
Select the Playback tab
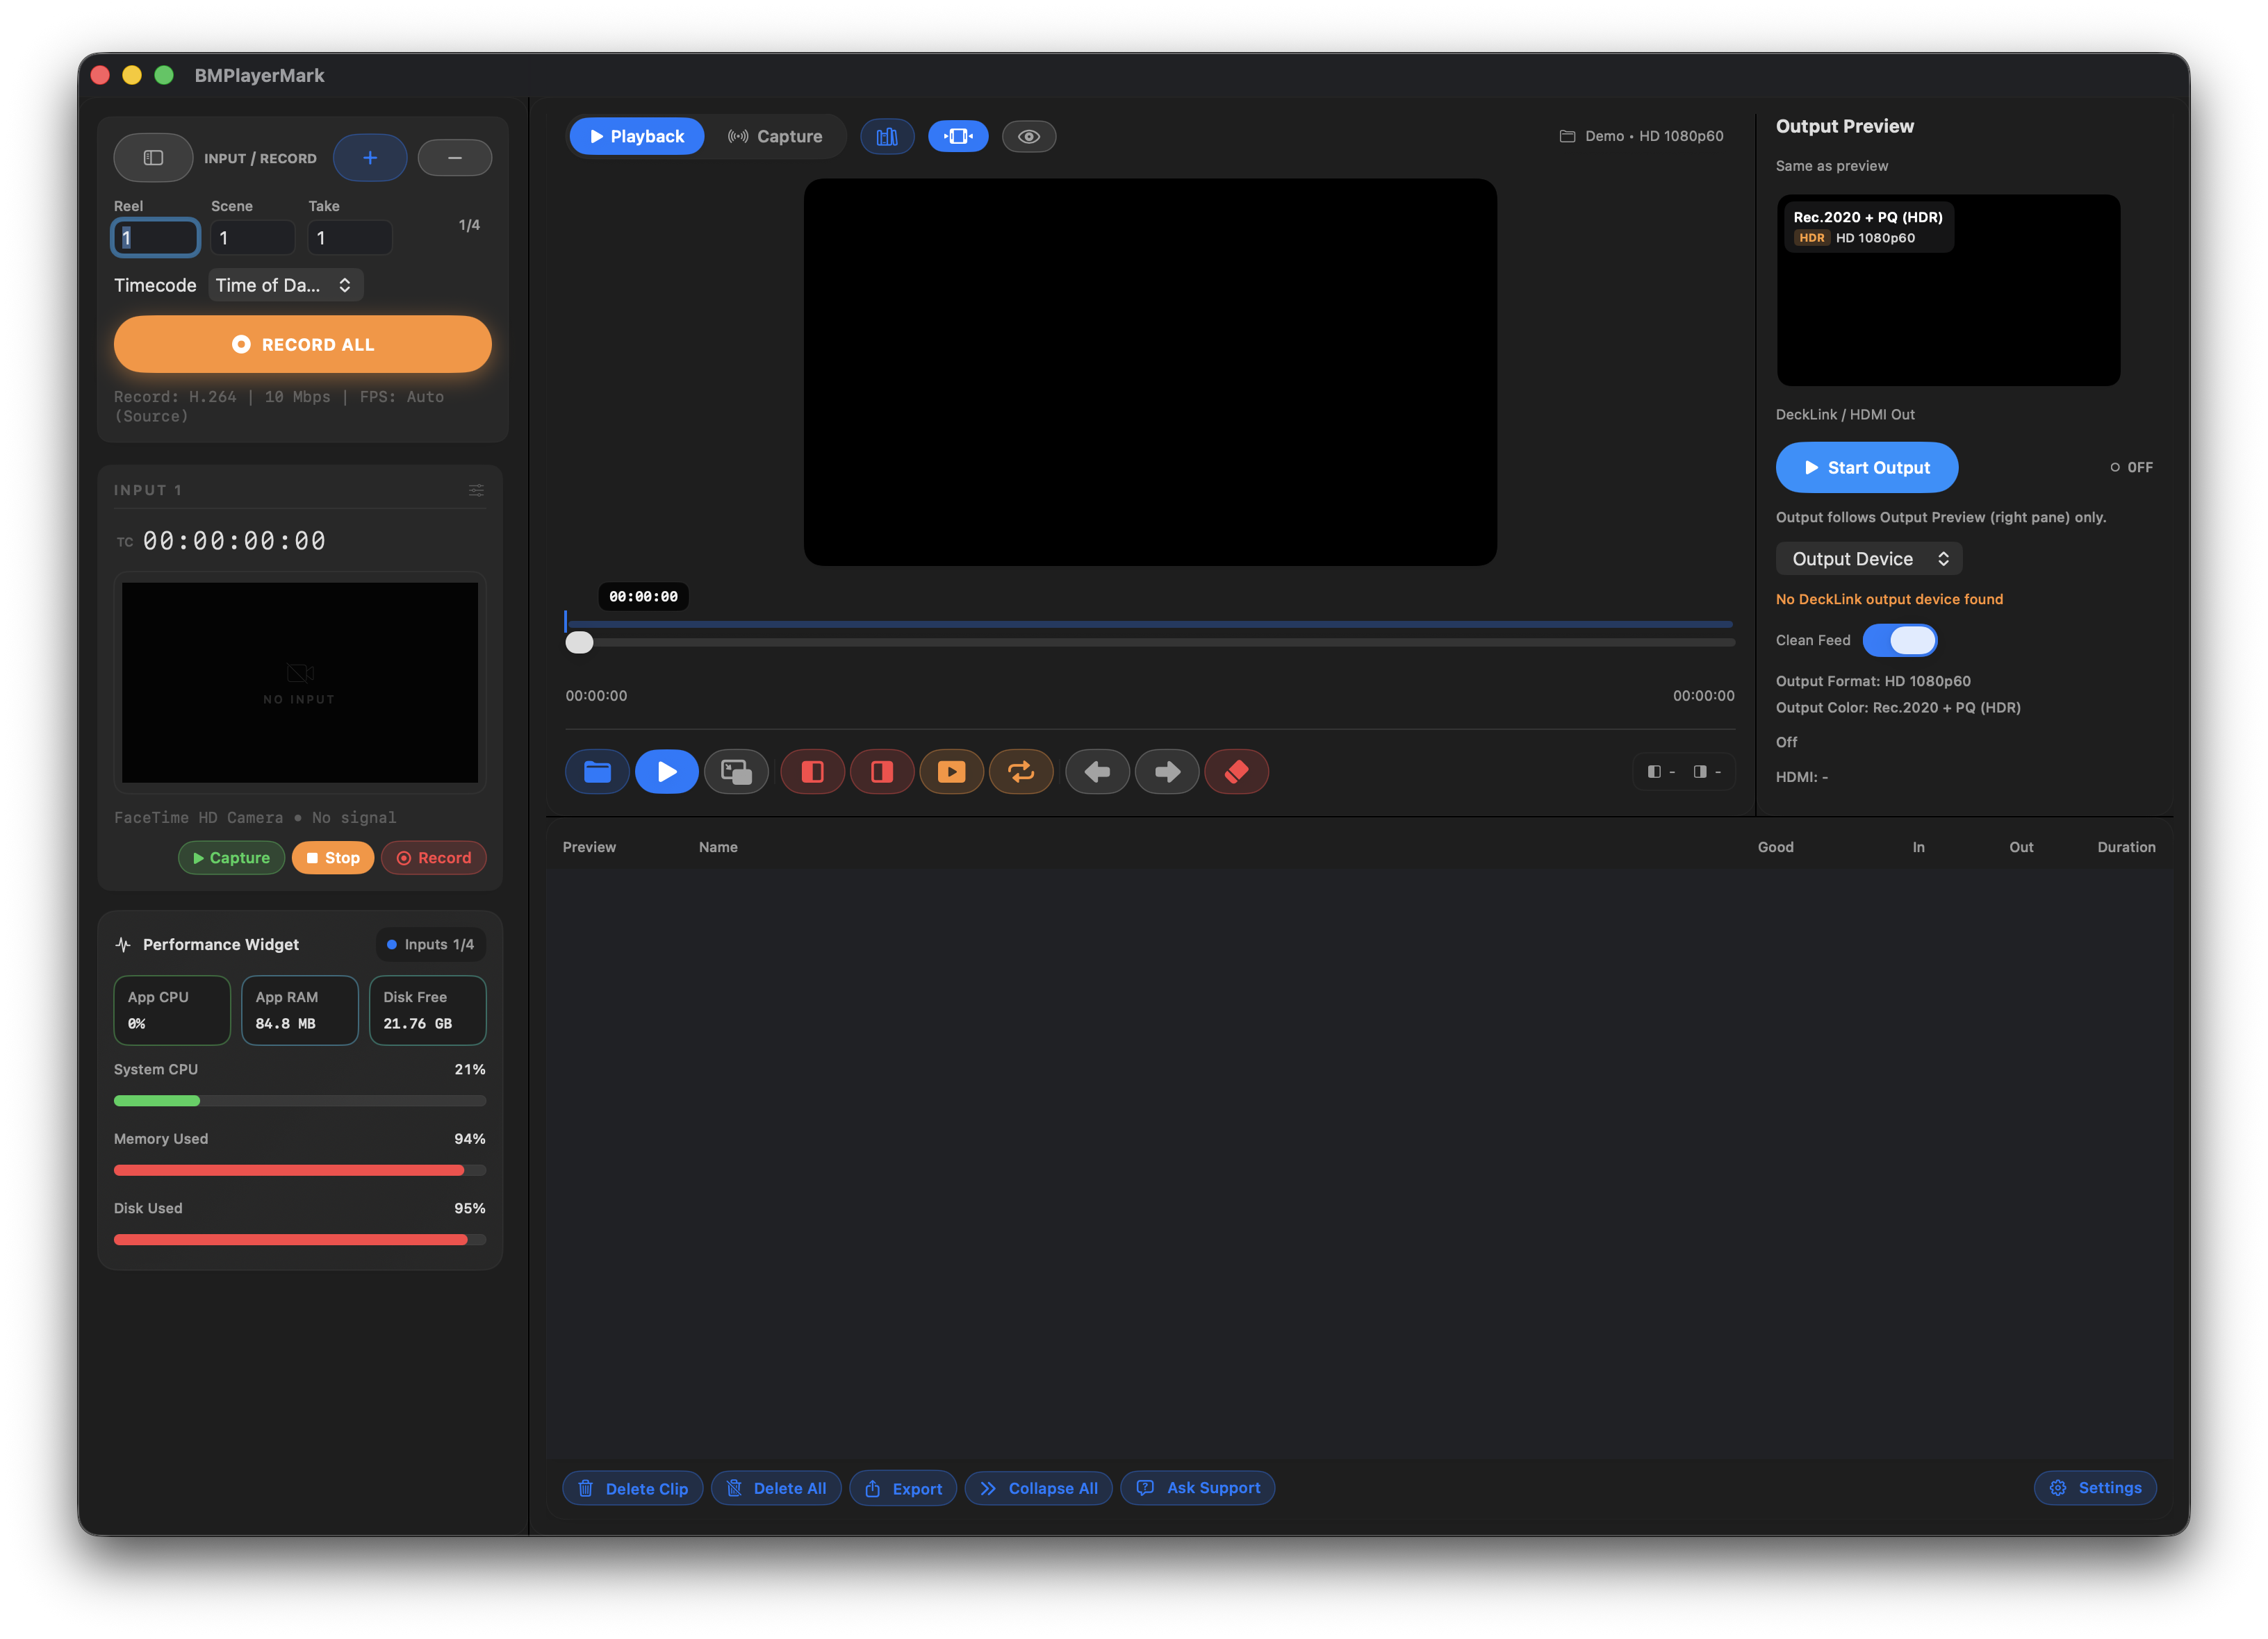click(637, 137)
